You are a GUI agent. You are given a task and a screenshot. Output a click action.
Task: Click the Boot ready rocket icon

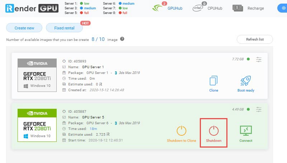(x=246, y=80)
